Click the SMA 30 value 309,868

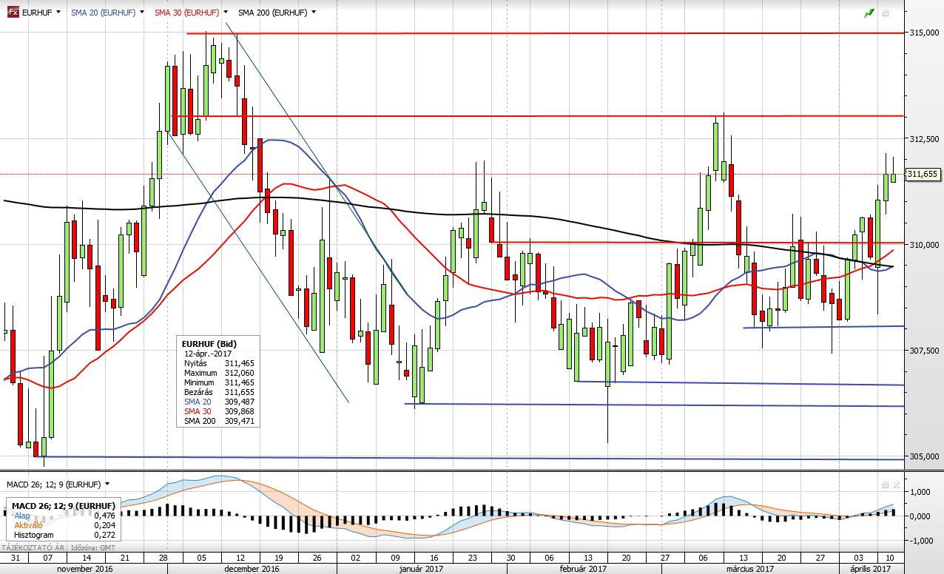[x=240, y=411]
